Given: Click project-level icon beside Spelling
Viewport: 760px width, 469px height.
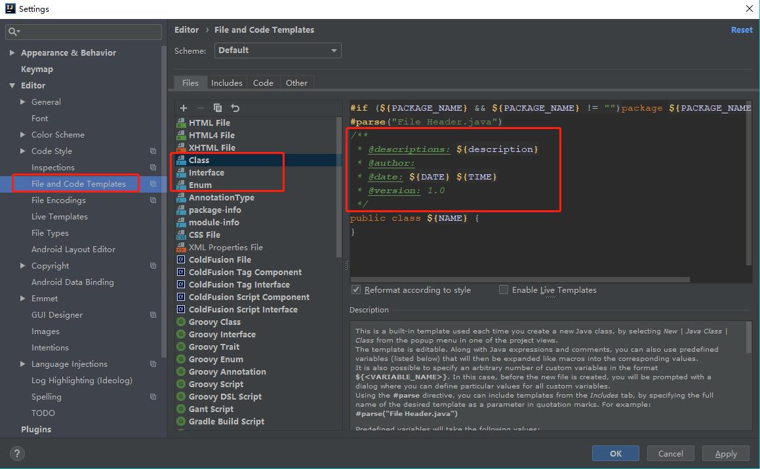Looking at the screenshot, I should coord(153,397).
